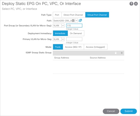Select the Port path type

click(x=57, y=15)
